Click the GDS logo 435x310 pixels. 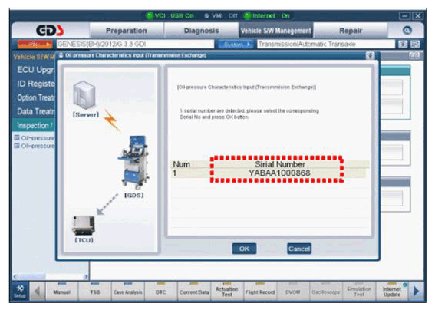(50, 31)
